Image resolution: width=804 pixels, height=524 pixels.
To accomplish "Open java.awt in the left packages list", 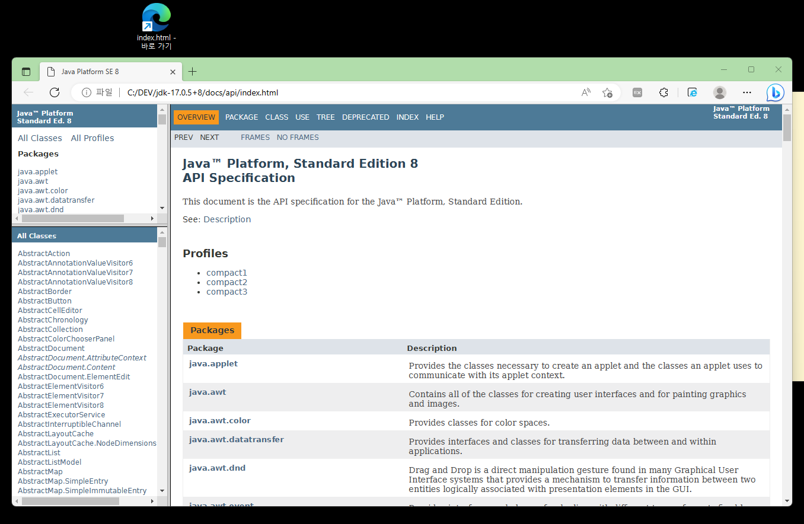I will point(33,181).
